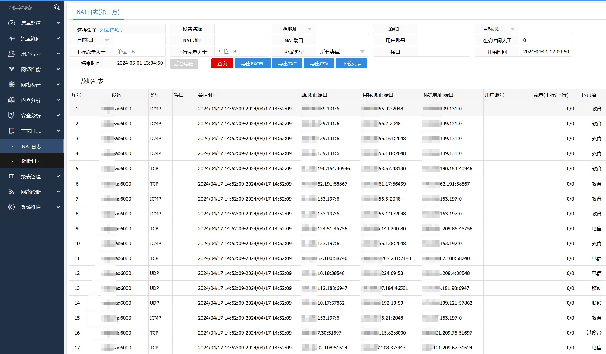Click the 网络性能 wifi icon
The image size is (606, 354).
tap(12, 69)
